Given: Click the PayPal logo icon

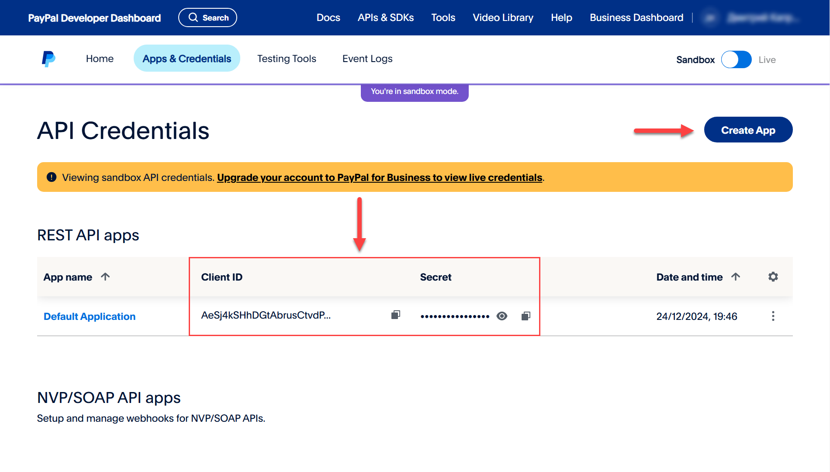Looking at the screenshot, I should coord(48,59).
